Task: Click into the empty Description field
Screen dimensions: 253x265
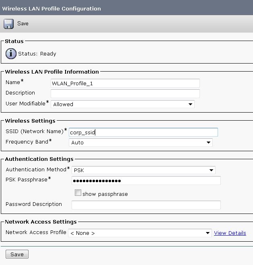Action: [125, 93]
